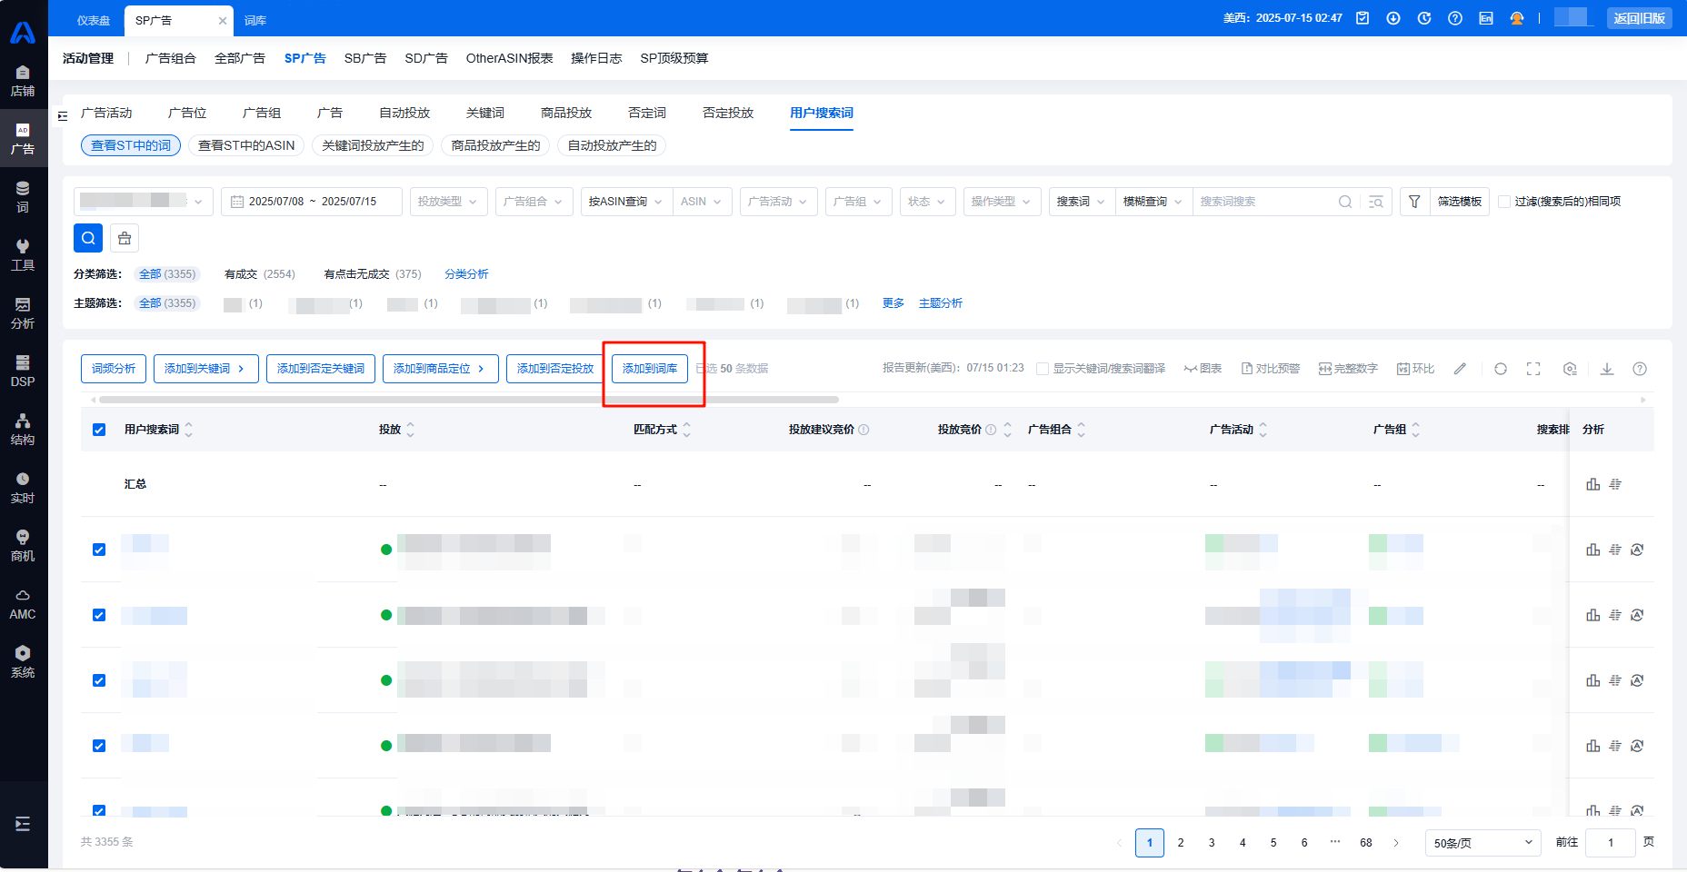Select the 查看ST中的ASIN filter pill
This screenshot has height=872, width=1687.
click(x=246, y=145)
